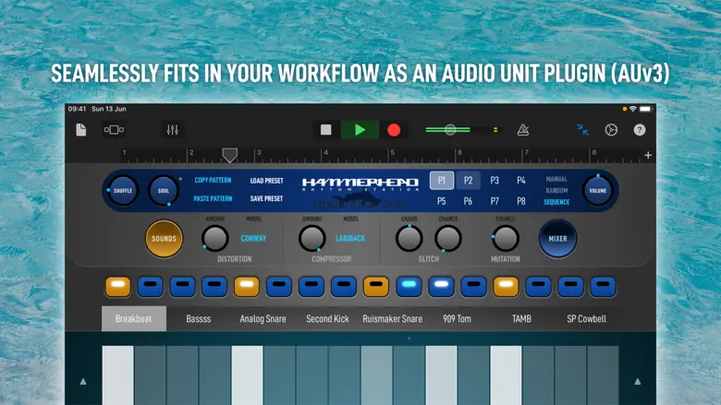Click LOAD PRESET
Screen dimensions: 721x405
267,181
